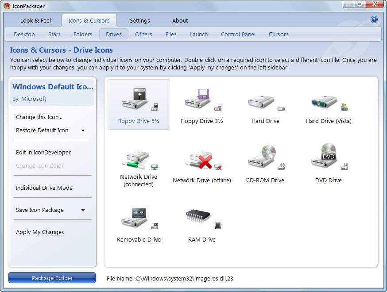387x292 pixels.
Task: Click the By: Microsoft author text
Action: point(29,99)
